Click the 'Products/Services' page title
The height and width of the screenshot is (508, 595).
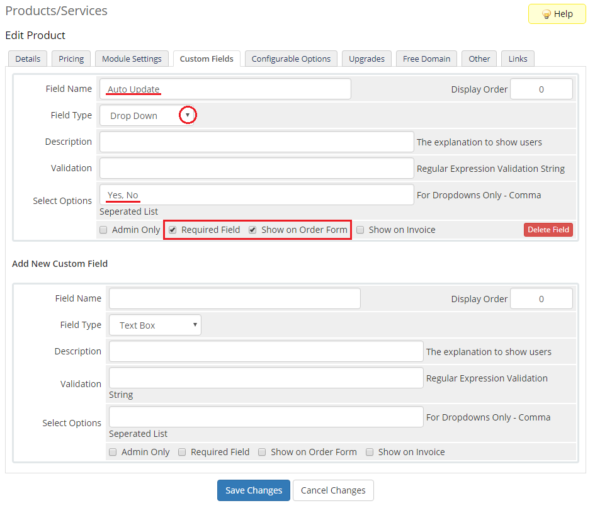click(57, 11)
